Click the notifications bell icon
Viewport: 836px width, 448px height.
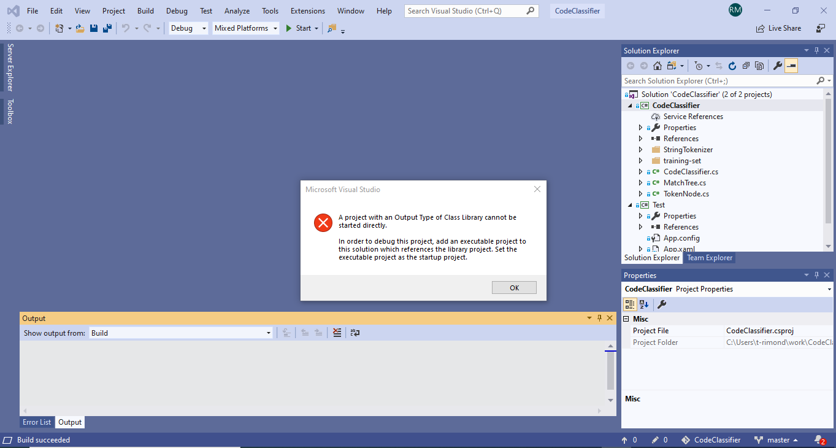[819, 440]
